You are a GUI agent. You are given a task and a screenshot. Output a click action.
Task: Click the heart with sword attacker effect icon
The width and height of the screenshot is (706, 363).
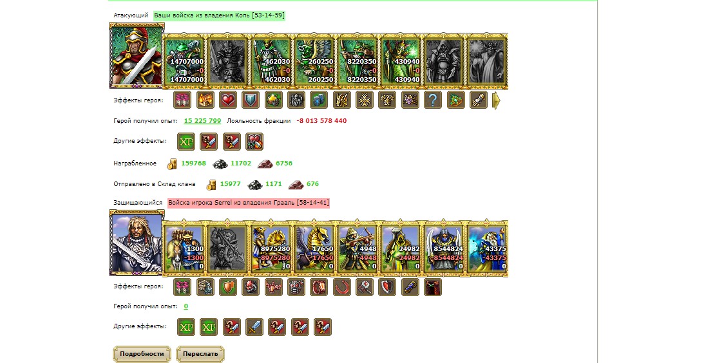(254, 141)
